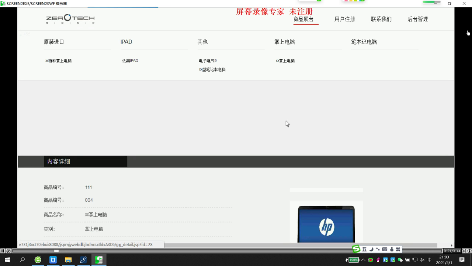Open the Sogou toolbox grid icon
Image resolution: width=472 pixels, height=266 pixels.
coord(398,249)
